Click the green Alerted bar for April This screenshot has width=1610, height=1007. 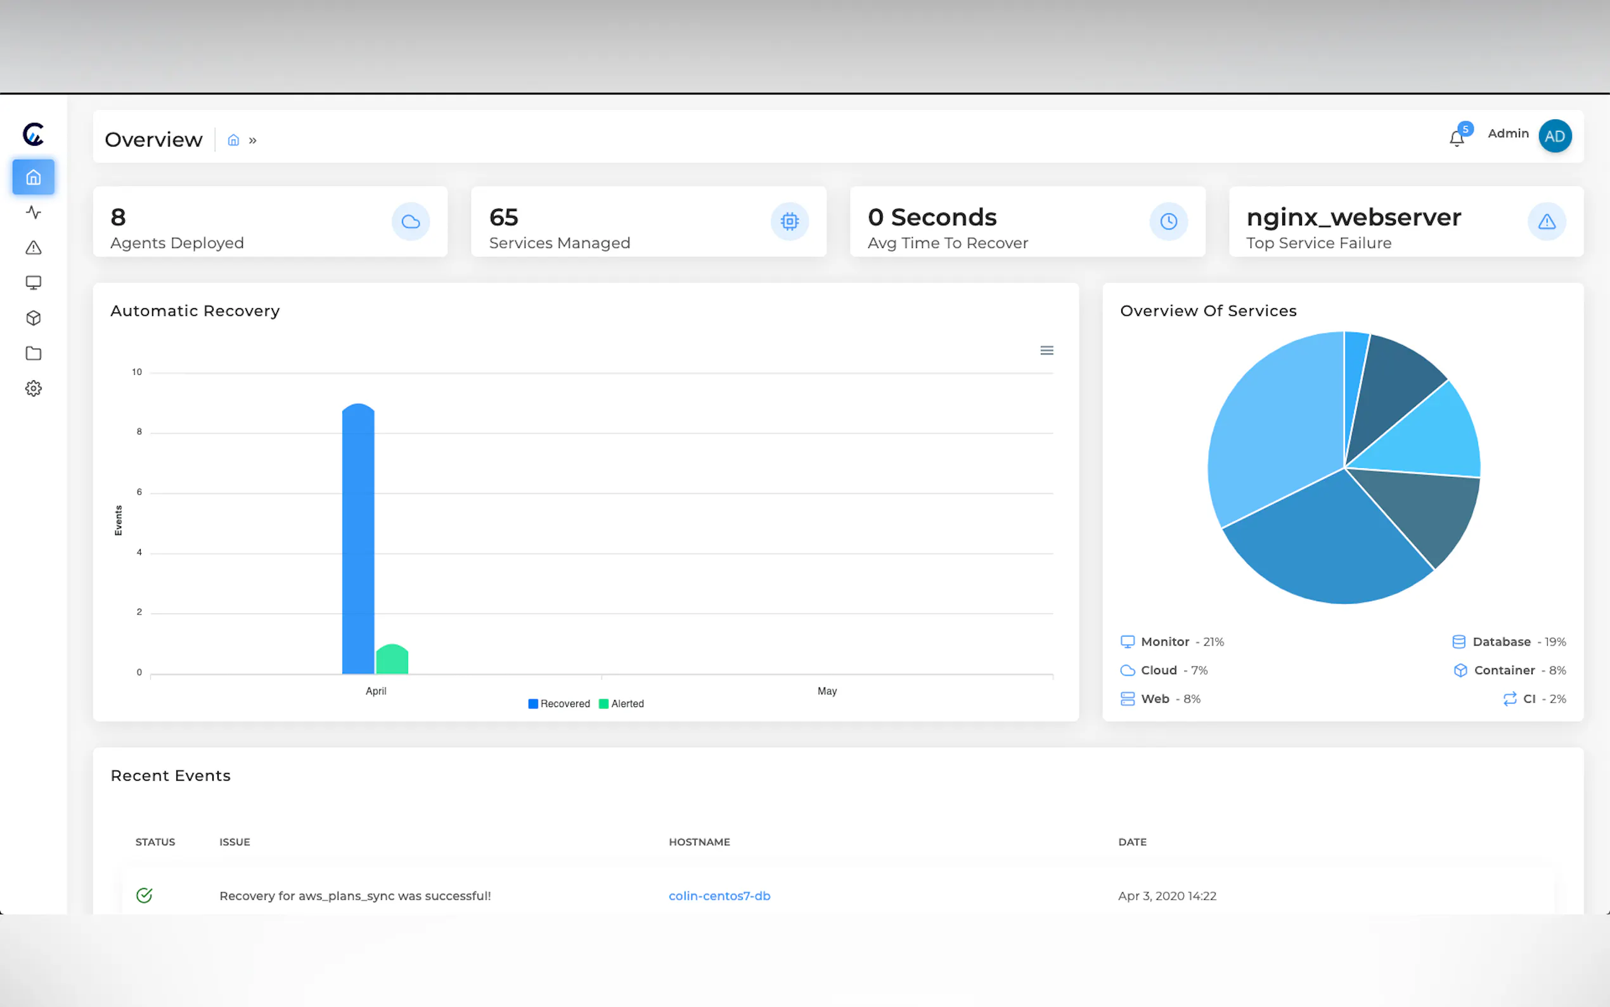[392, 659]
